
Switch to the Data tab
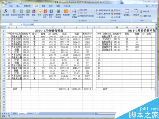pos(43,6)
